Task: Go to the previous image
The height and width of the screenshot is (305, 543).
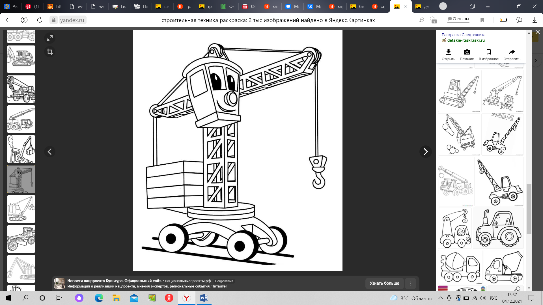Action: tap(50, 152)
